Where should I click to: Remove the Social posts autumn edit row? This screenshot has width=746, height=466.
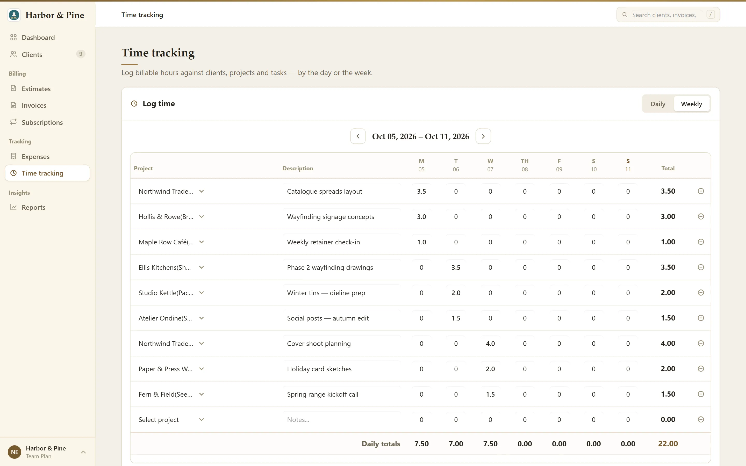(x=701, y=318)
